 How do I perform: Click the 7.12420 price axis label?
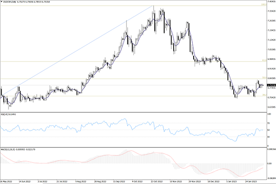271,40
